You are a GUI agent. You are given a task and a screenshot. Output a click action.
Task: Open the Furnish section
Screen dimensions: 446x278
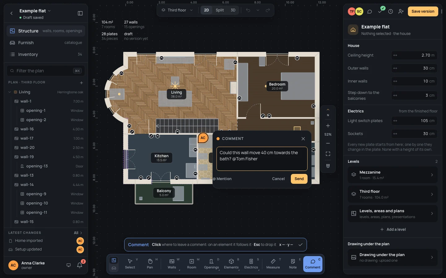point(46,43)
